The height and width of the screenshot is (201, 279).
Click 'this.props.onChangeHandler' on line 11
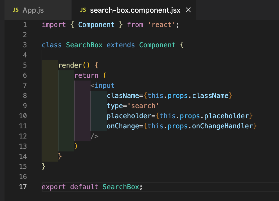click(x=200, y=126)
